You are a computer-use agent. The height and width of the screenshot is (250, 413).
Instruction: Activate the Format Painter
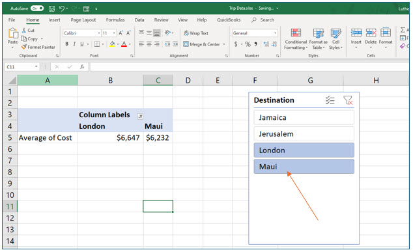coord(38,47)
